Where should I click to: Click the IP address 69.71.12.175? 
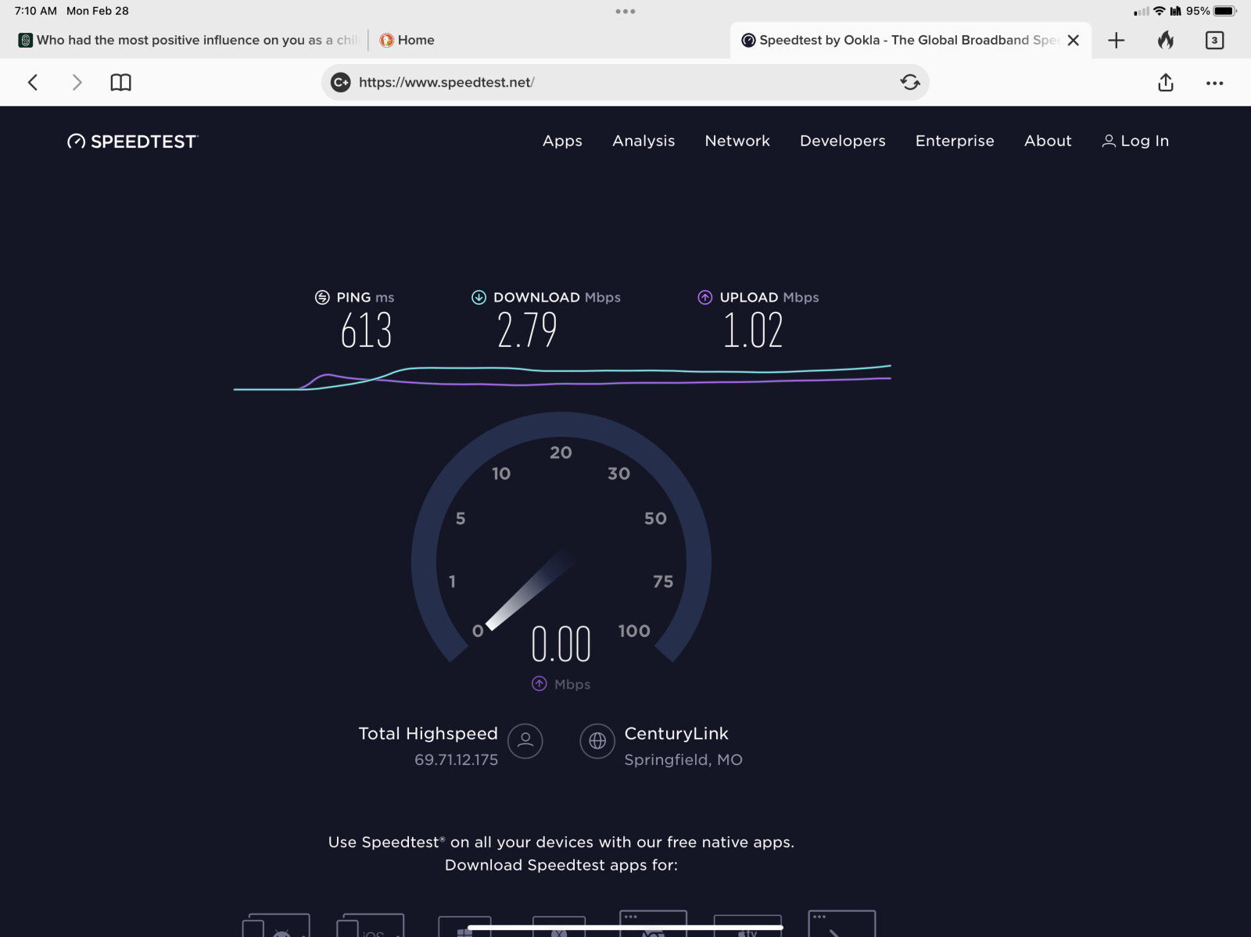(x=456, y=760)
